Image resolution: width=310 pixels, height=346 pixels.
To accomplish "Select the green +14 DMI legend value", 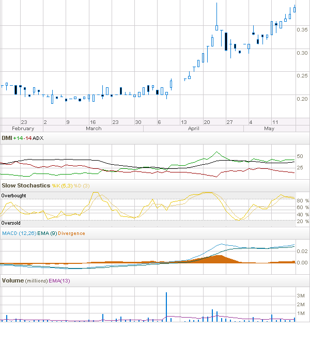I will [19, 138].
